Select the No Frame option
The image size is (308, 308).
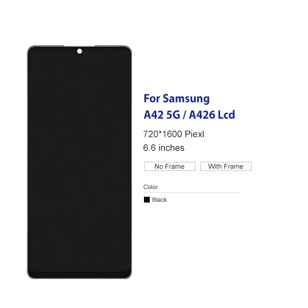coord(170,166)
